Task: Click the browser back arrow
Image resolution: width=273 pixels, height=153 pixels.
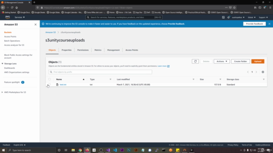Action: 3,8
